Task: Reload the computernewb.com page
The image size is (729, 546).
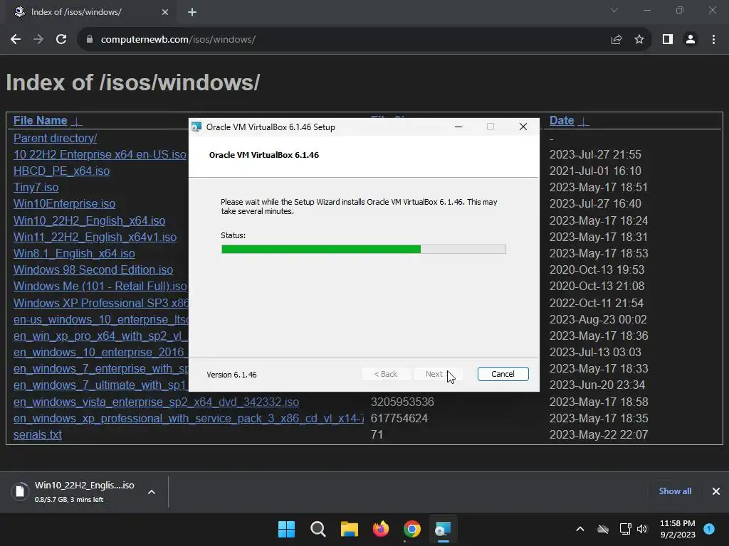Action: tap(61, 40)
